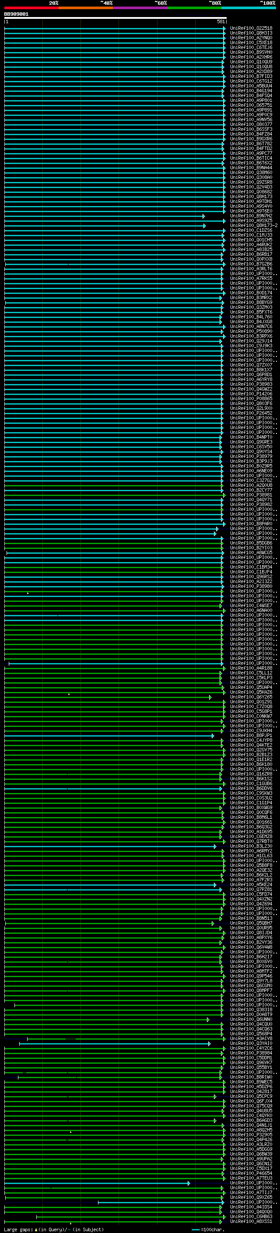
Task: Open hit UniRef100_A2YNQ0
Action: 251,38
